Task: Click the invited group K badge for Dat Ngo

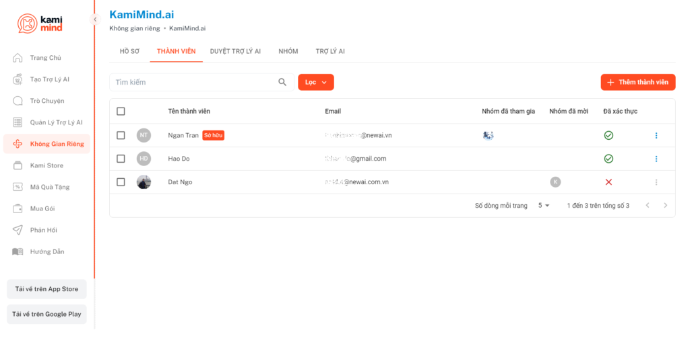Action: (x=555, y=182)
